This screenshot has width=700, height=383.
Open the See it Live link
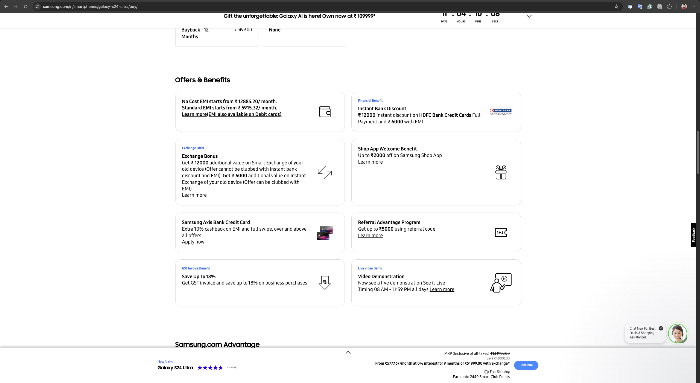[x=434, y=283]
